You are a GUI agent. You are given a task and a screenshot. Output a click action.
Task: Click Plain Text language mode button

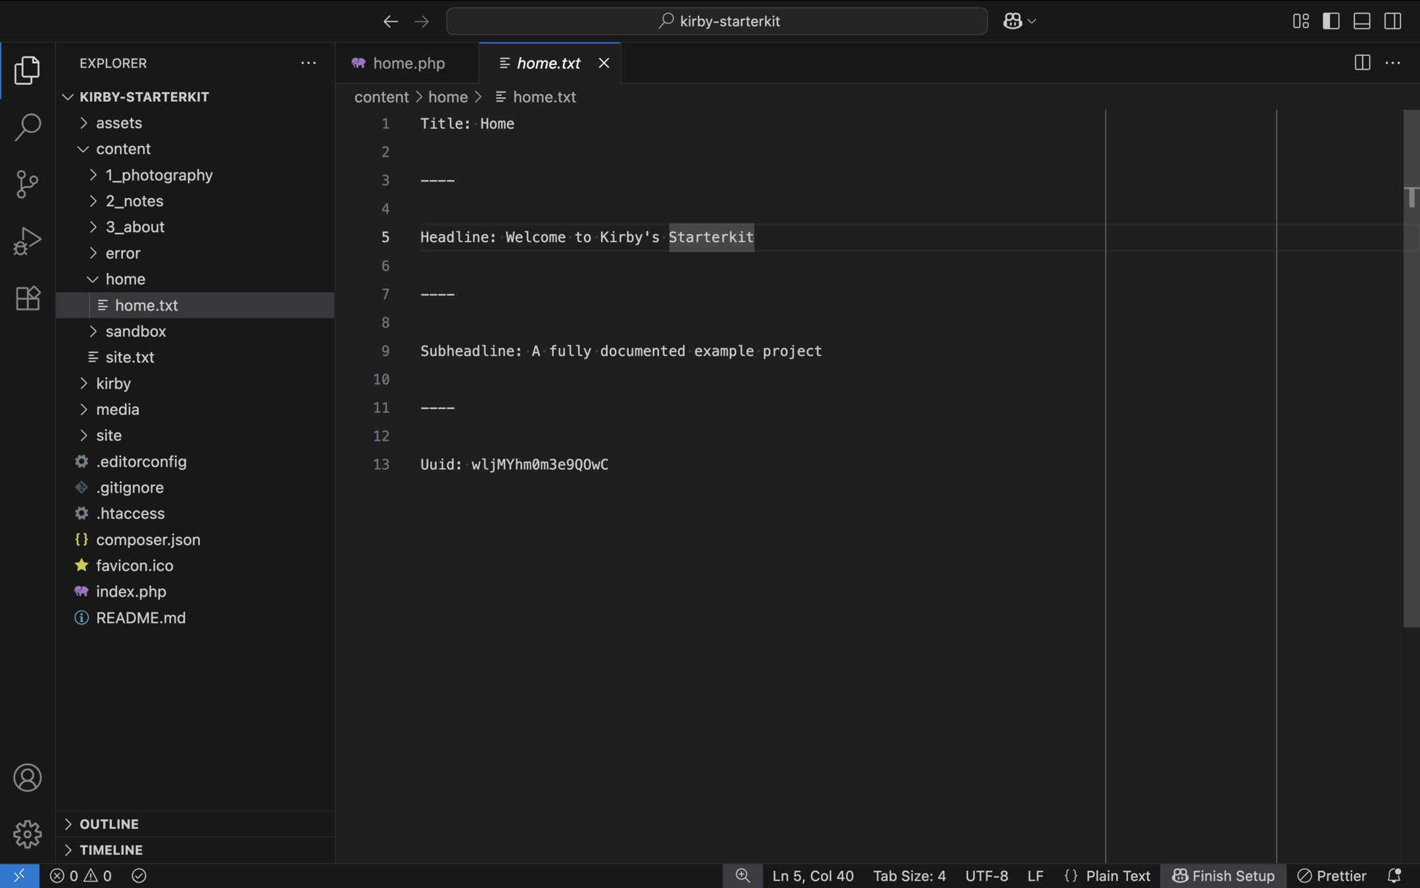click(1117, 876)
